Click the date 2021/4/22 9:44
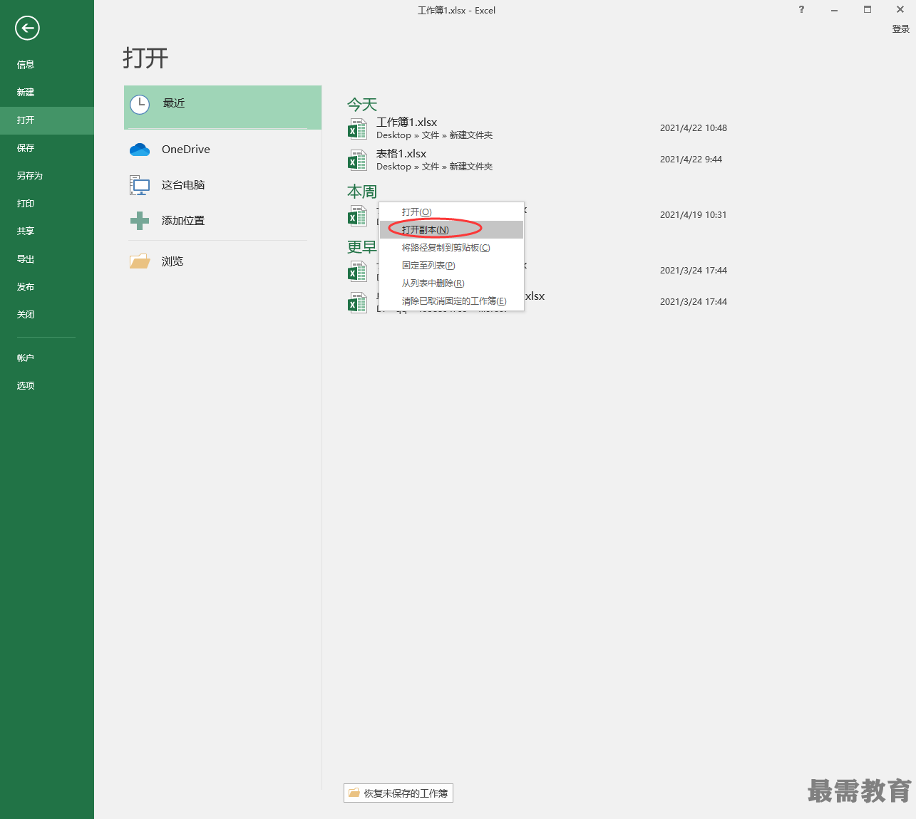This screenshot has height=819, width=916. point(691,160)
